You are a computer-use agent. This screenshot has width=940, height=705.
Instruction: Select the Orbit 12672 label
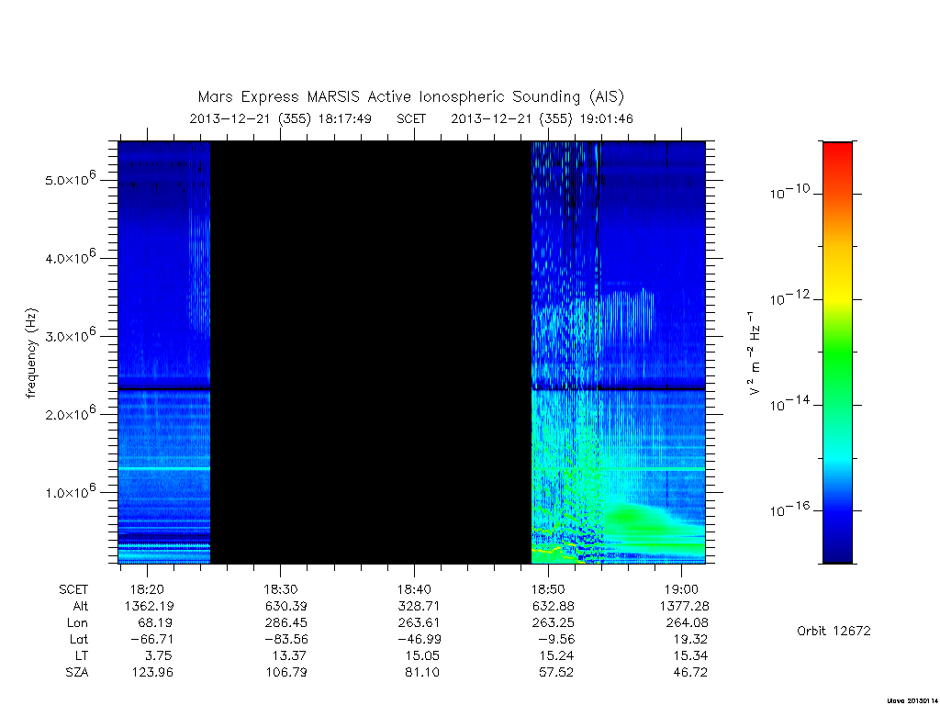(834, 631)
